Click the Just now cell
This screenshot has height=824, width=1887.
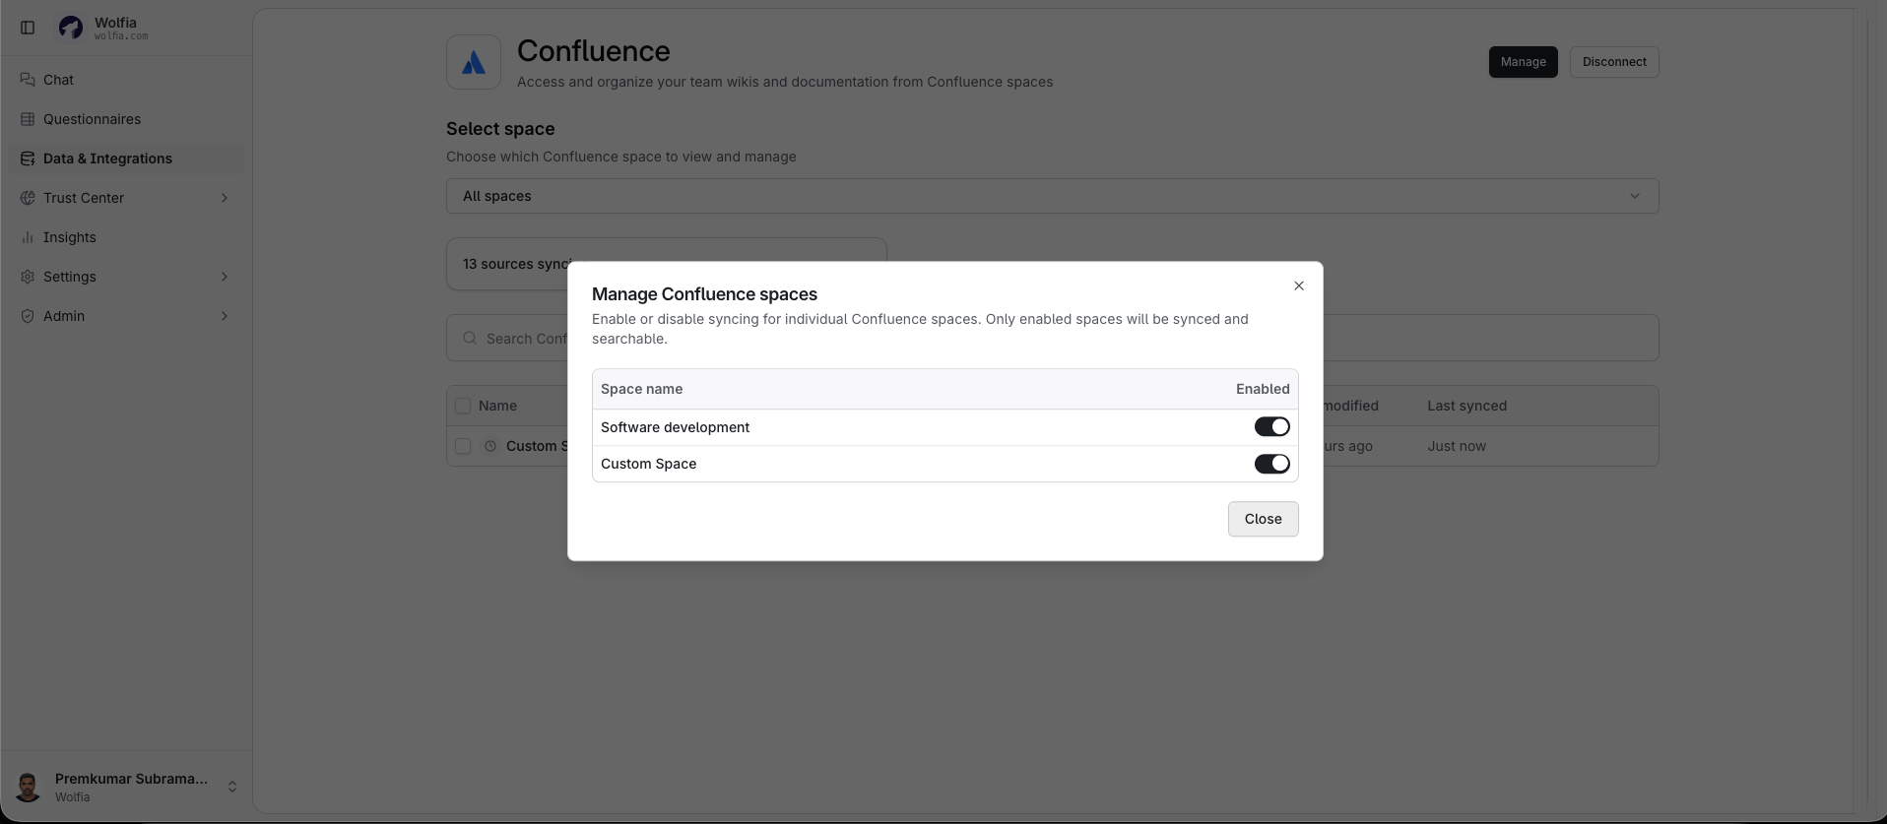click(1457, 446)
